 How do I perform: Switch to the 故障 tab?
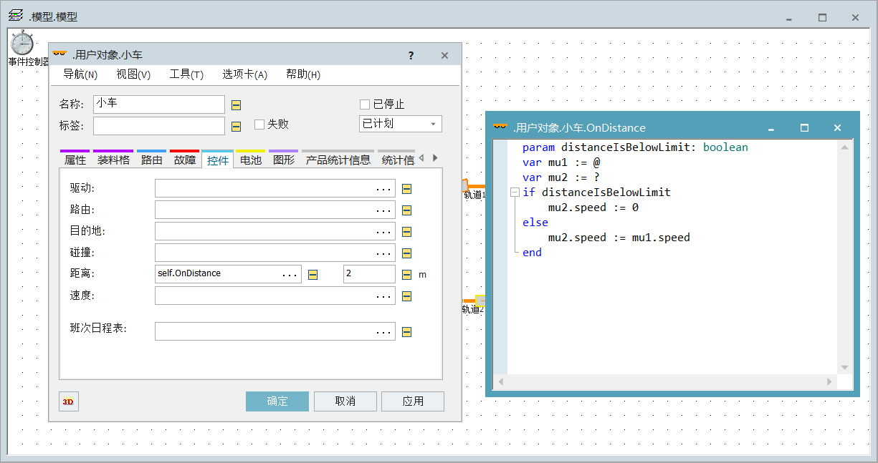(x=184, y=160)
